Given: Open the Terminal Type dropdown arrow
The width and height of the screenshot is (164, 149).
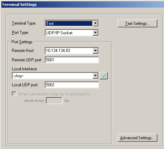Looking at the screenshot, I should click(x=95, y=23).
